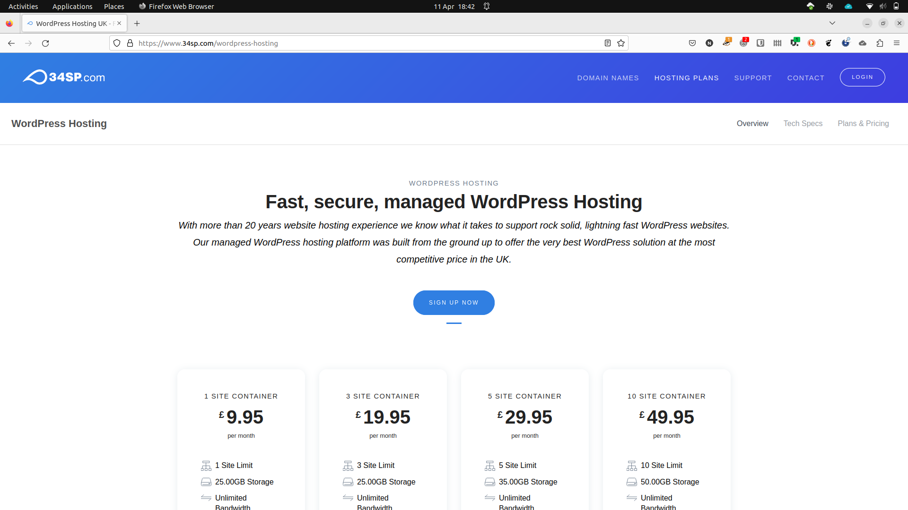This screenshot has height=510, width=908.
Task: Open the clock and calendar showing 11 Apr 18:42
Action: 454,6
